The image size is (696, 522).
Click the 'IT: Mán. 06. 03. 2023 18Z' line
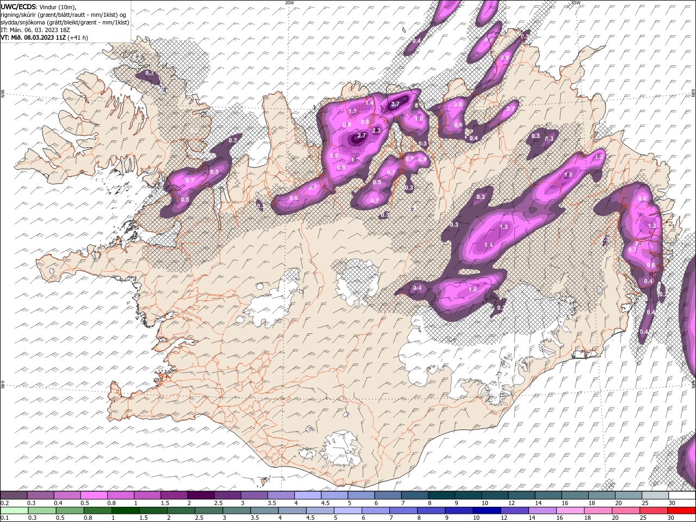pos(36,30)
